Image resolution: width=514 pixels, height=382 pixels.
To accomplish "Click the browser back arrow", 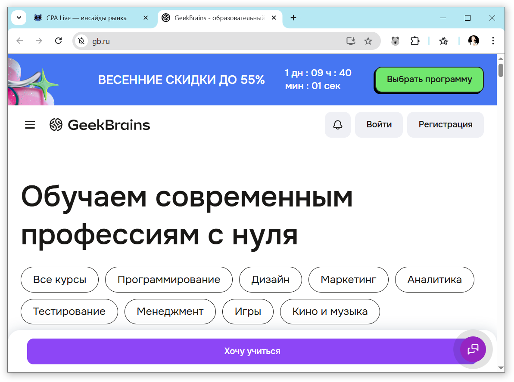I will 20,41.
